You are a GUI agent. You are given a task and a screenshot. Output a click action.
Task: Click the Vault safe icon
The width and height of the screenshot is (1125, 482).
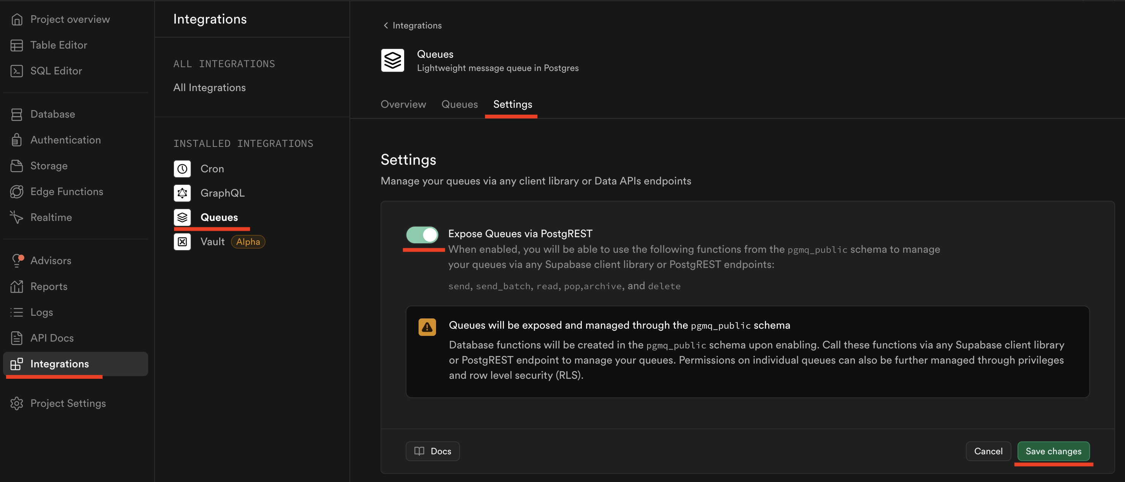(x=182, y=241)
